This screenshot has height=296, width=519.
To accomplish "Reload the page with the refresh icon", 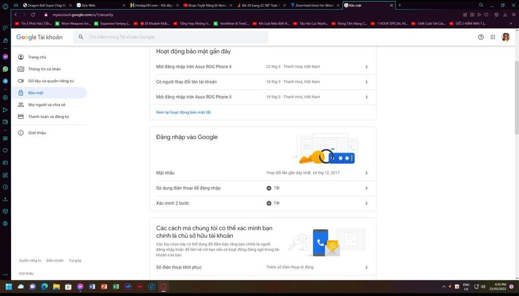I will (x=33, y=15).
